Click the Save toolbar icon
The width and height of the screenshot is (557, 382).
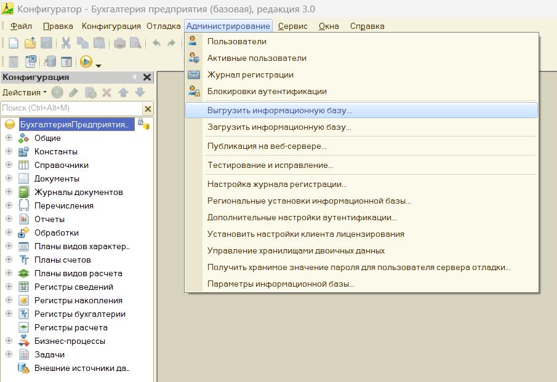pyautogui.click(x=47, y=43)
